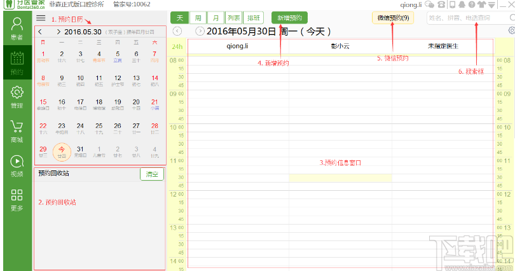Select May 4 in mini calendar
Viewport: 515px width, 271px height.
click(x=99, y=56)
